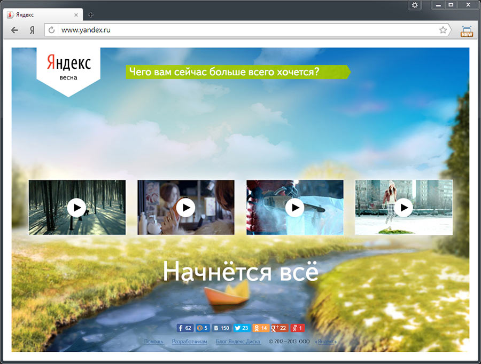Bookmark the page using the star icon
The width and height of the screenshot is (481, 364).
(x=443, y=30)
